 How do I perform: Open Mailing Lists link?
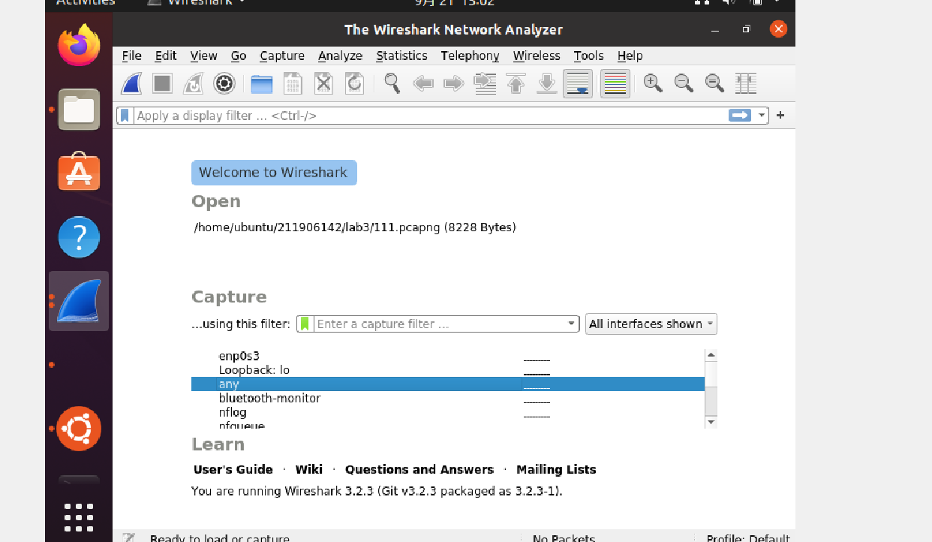point(556,470)
